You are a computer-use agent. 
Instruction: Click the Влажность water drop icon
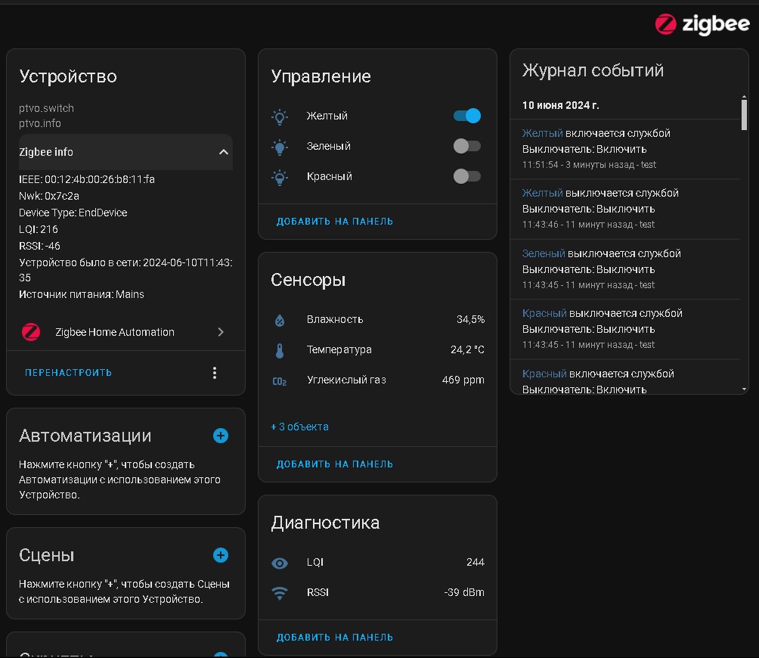(x=280, y=320)
